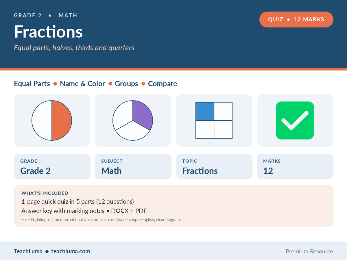Viewport: 347px width, 260px height.
Task: Click the Grade 2 info card
Action: pyautogui.click(x=52, y=166)
